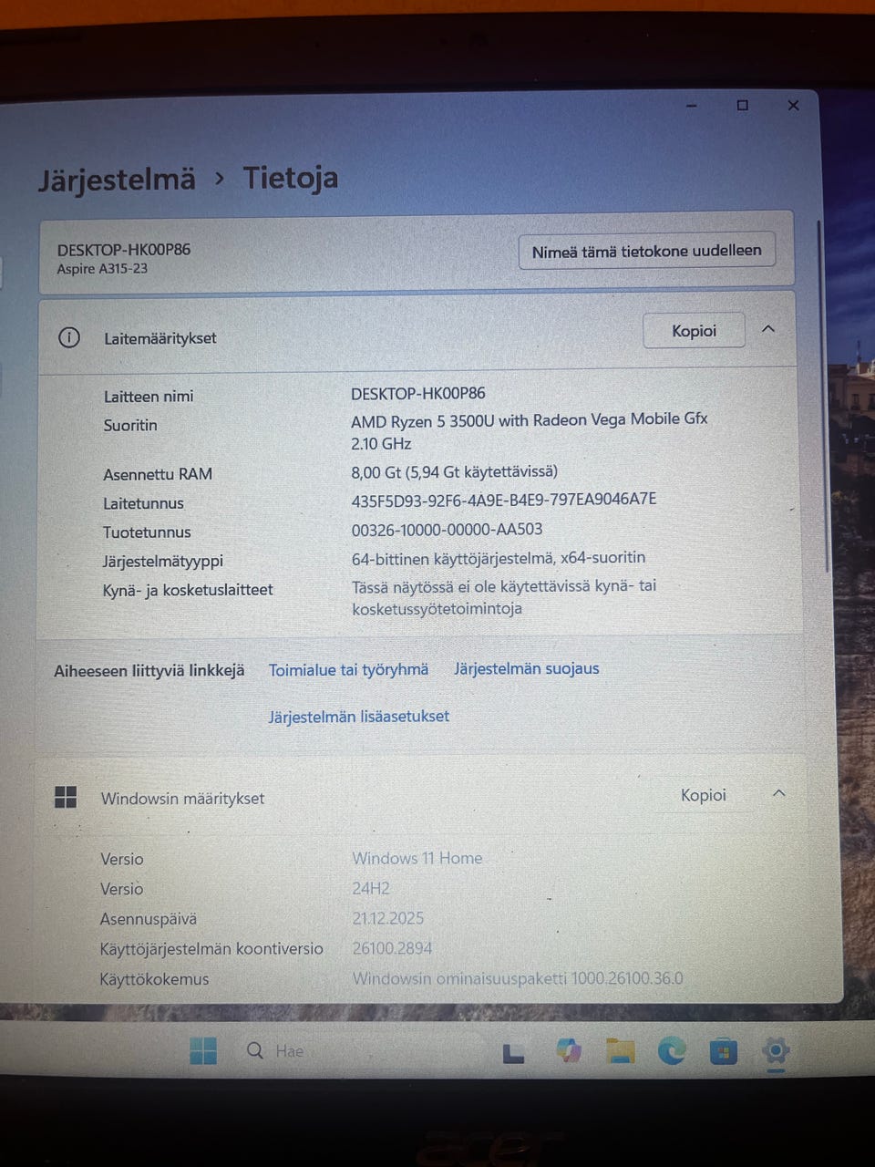The height and width of the screenshot is (1167, 875).
Task: Click the Settings gear icon in the taskbar
Action: pos(776,1051)
